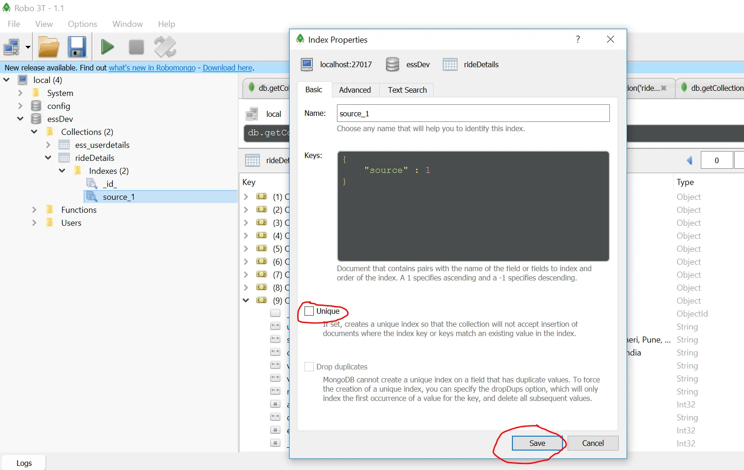This screenshot has height=470, width=744.
Task: Click the page offset field showing 0
Action: (717, 160)
